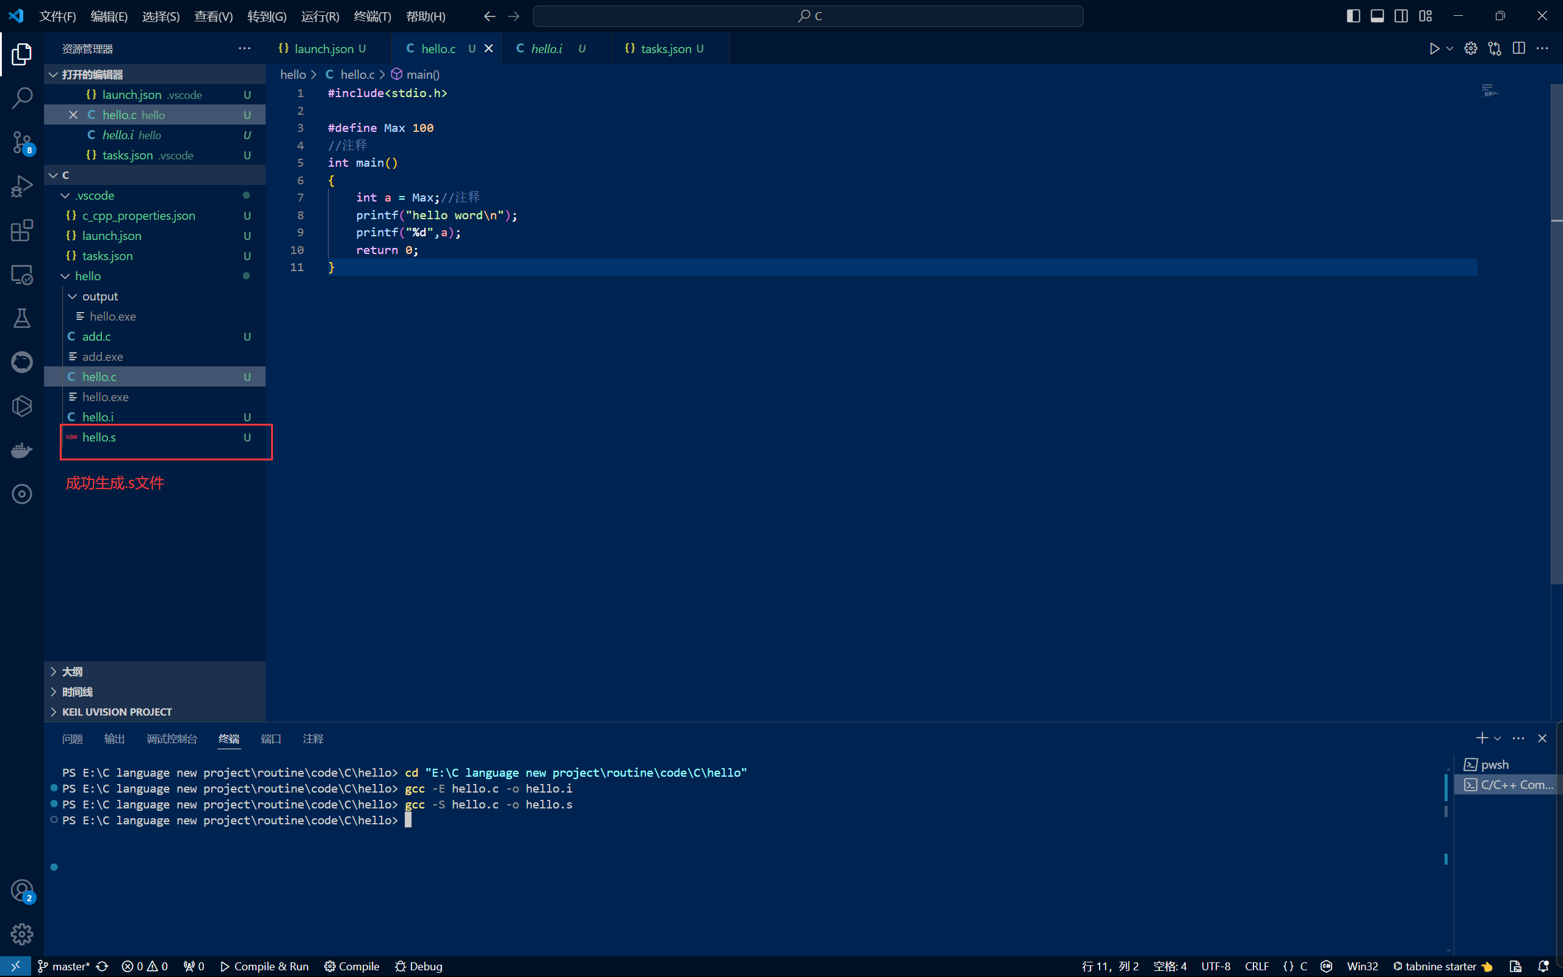Toggle bottom panel visibility
1563x977 pixels.
tap(1377, 16)
